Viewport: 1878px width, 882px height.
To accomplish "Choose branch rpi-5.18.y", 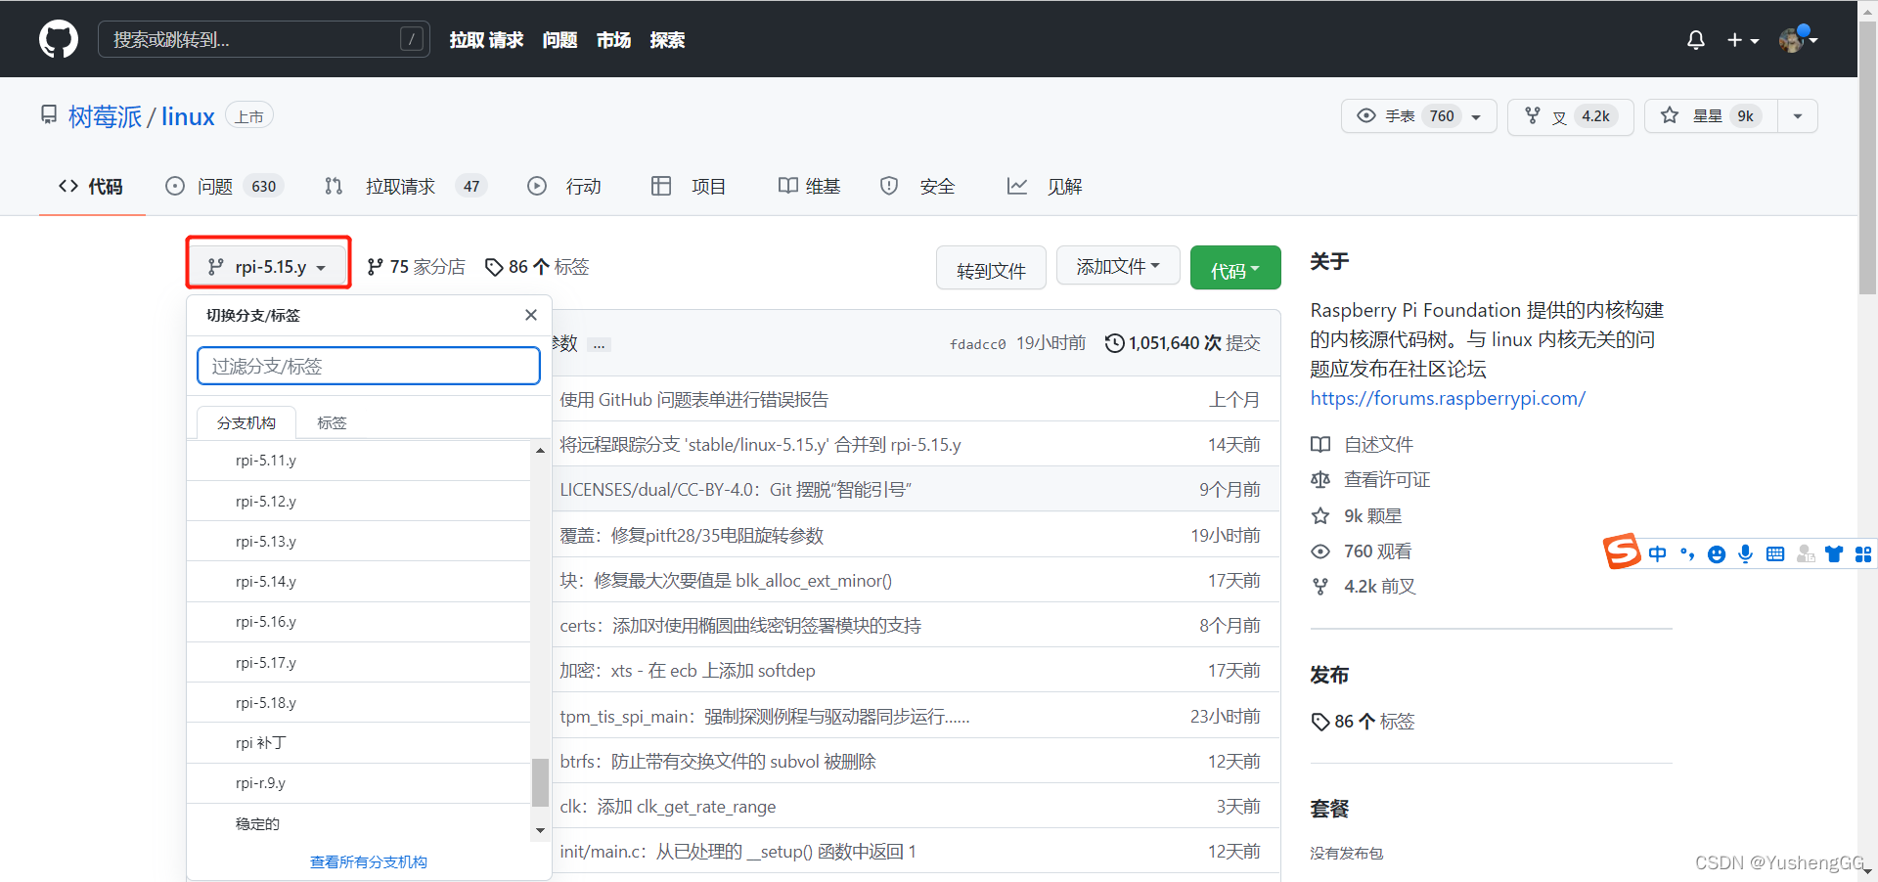I will 358,702.
